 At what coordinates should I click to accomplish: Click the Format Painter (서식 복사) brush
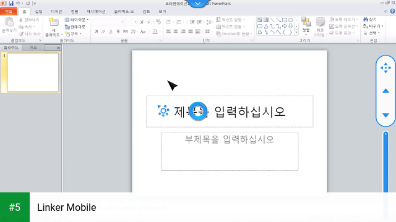click(x=21, y=34)
